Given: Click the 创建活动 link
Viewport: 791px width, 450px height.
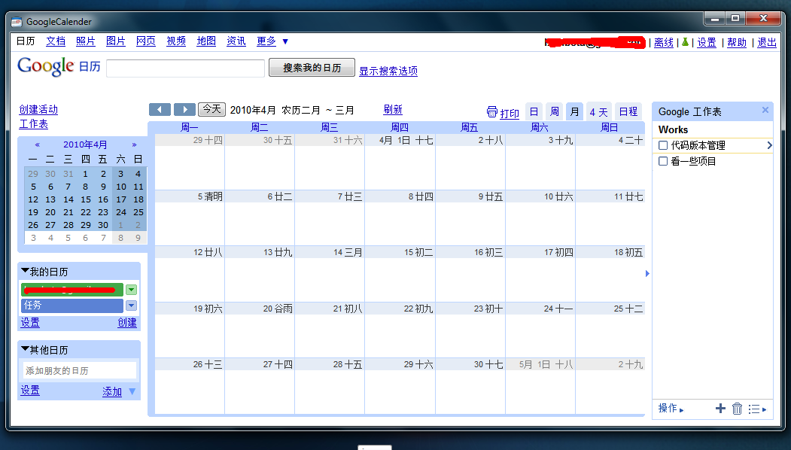Looking at the screenshot, I should [x=38, y=109].
